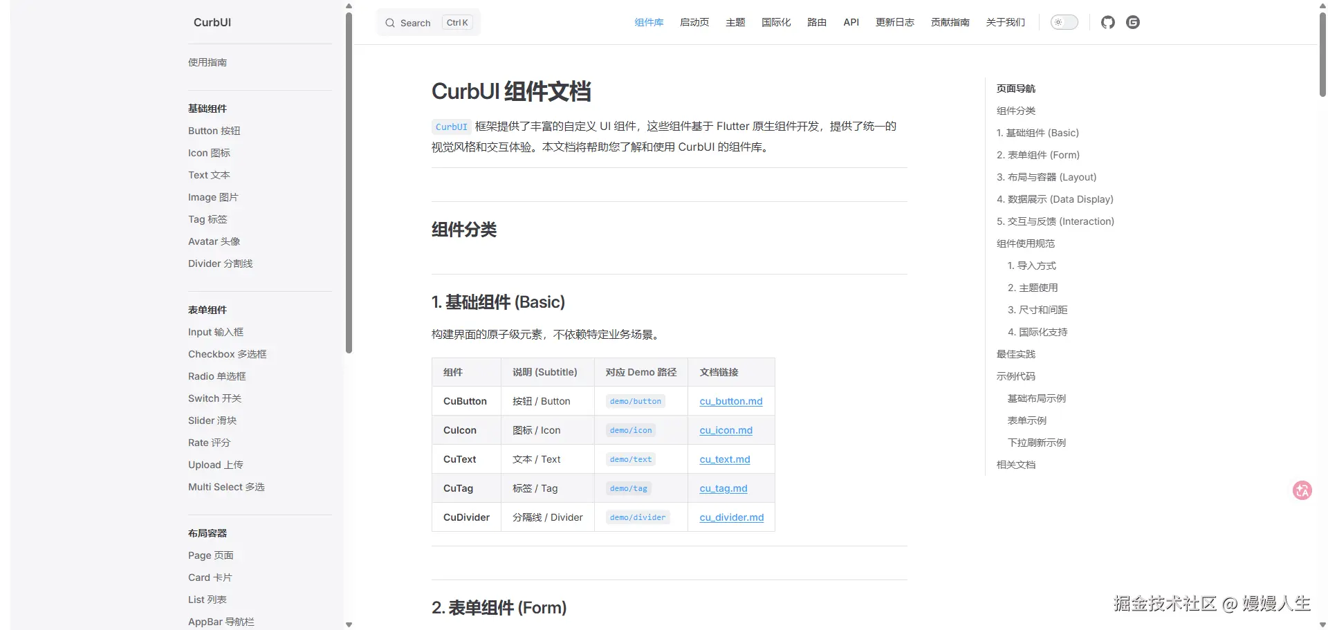Click the main page vertical scrollbar thumb
This screenshot has width=1328, height=630.
[1322, 55]
